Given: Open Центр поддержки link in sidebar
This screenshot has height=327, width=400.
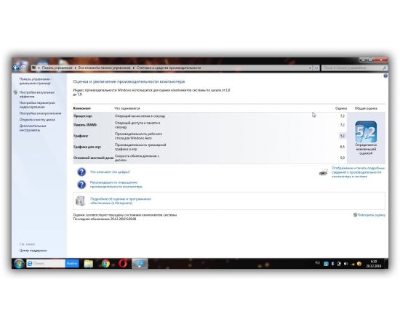Looking at the screenshot, I should (33, 251).
